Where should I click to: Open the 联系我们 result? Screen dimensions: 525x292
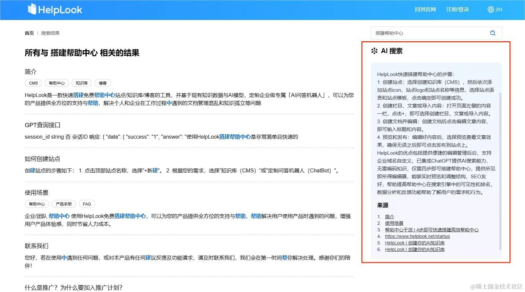(x=36, y=246)
